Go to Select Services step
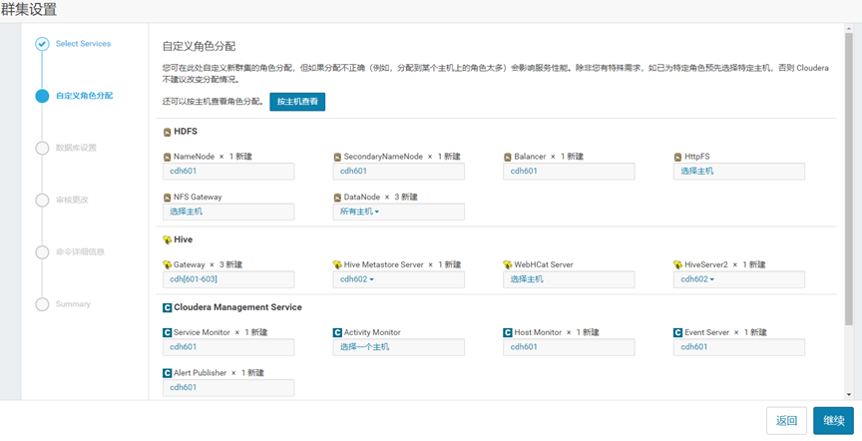This screenshot has height=441, width=862. pyautogui.click(x=83, y=44)
